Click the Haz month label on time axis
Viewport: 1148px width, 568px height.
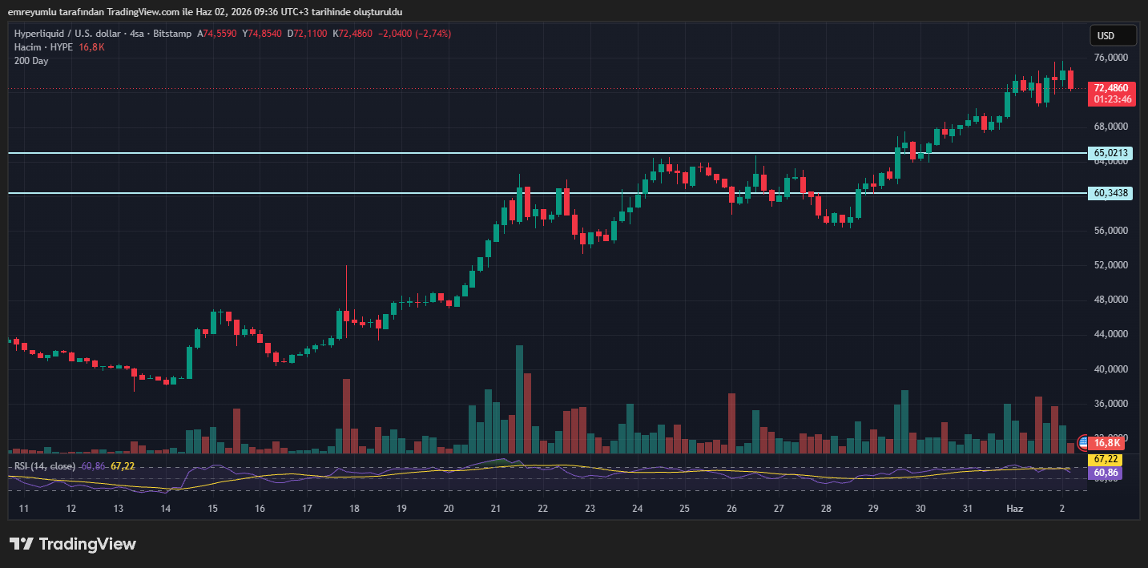click(x=1014, y=509)
